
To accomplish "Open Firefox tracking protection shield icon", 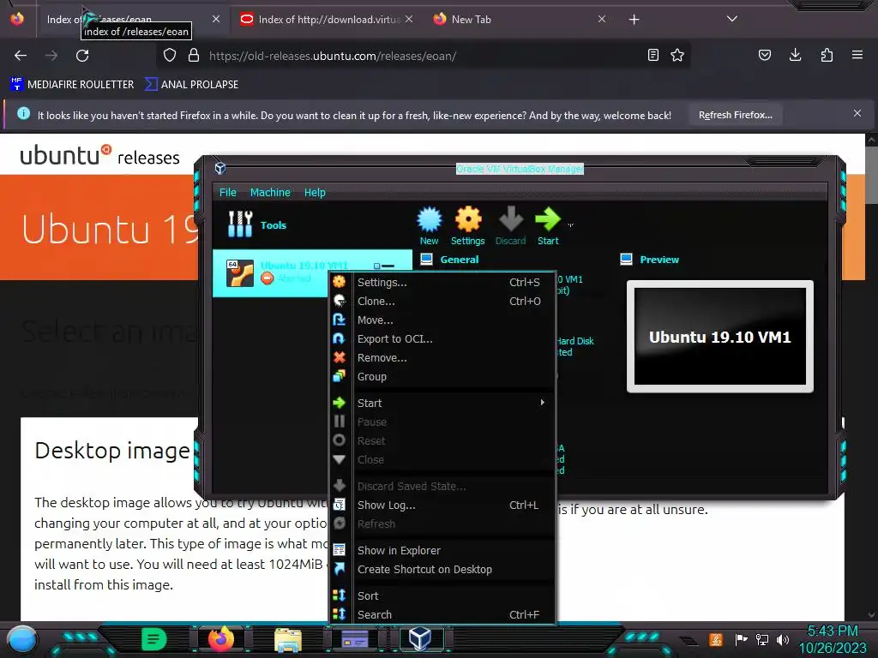I will pos(170,56).
